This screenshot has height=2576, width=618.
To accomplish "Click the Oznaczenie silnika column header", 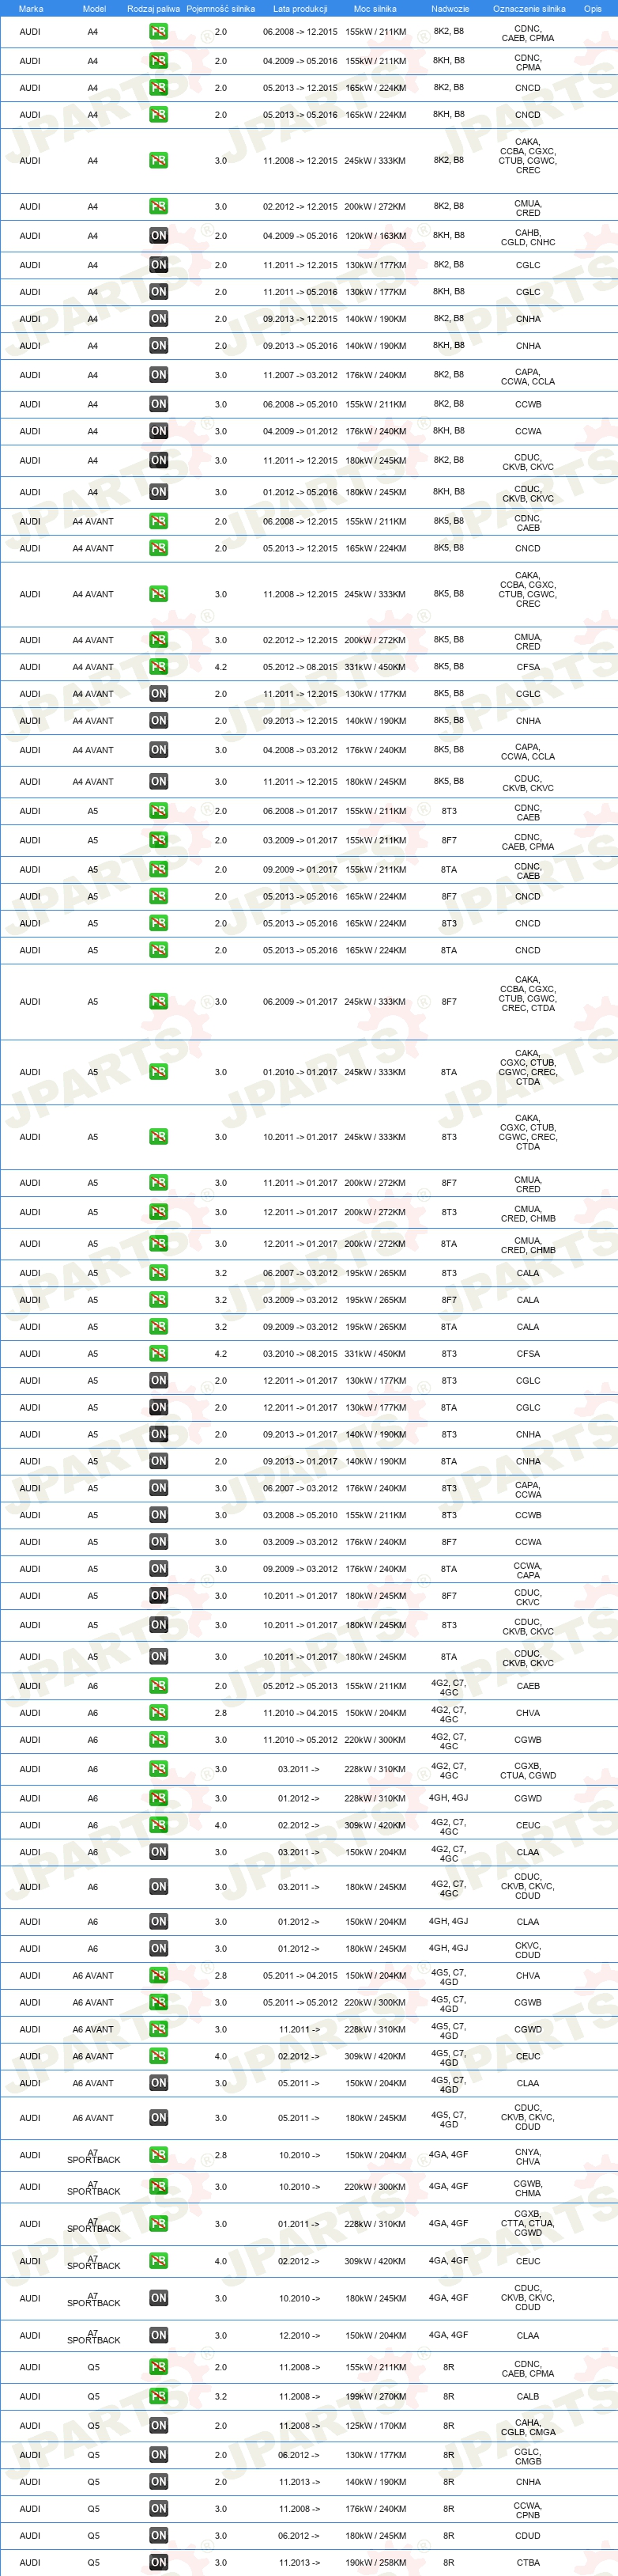I will pos(529,8).
